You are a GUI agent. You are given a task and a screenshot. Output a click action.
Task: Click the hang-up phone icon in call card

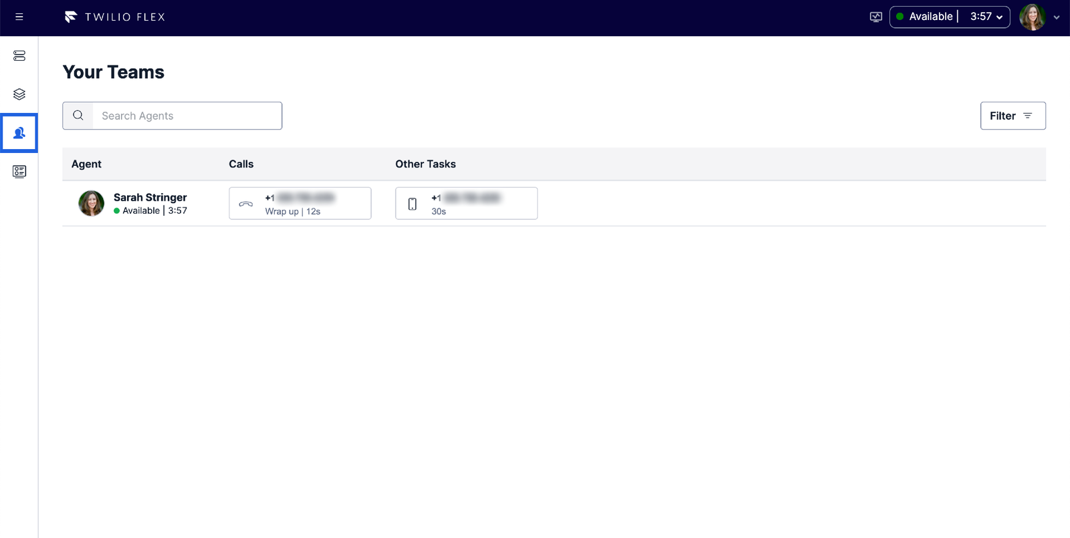pyautogui.click(x=246, y=204)
